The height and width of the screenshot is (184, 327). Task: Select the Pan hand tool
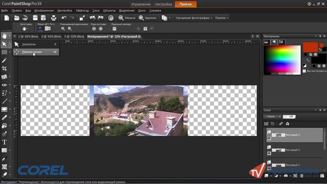4,36
